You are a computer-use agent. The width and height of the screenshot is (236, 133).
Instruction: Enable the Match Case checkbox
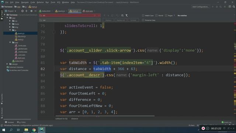pyautogui.click(x=143, y=16)
